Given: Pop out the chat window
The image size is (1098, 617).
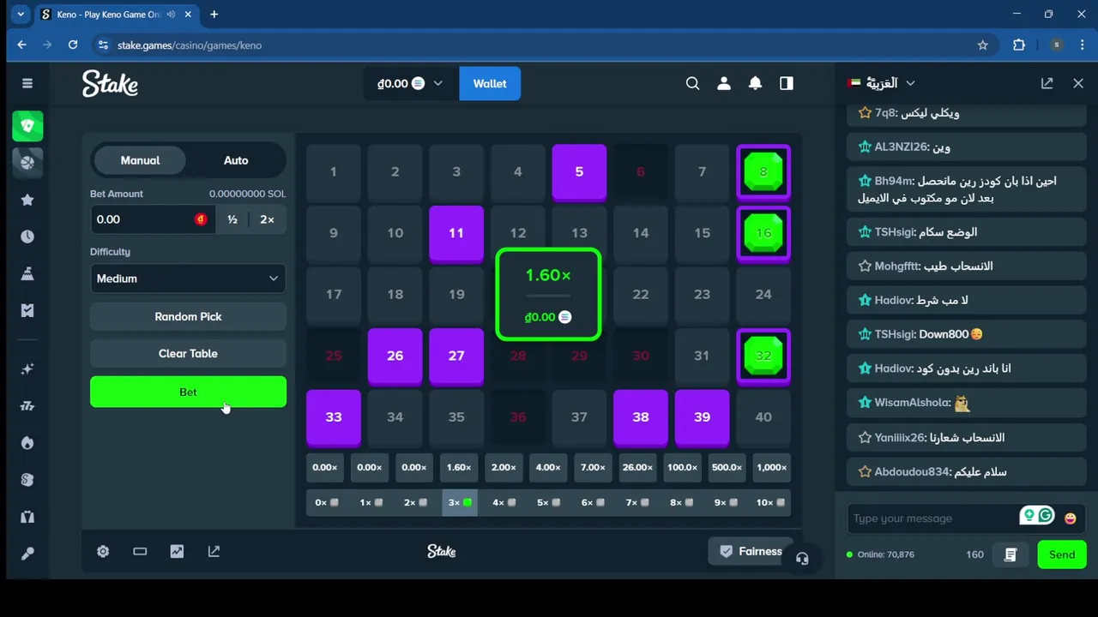Looking at the screenshot, I should click(1047, 83).
